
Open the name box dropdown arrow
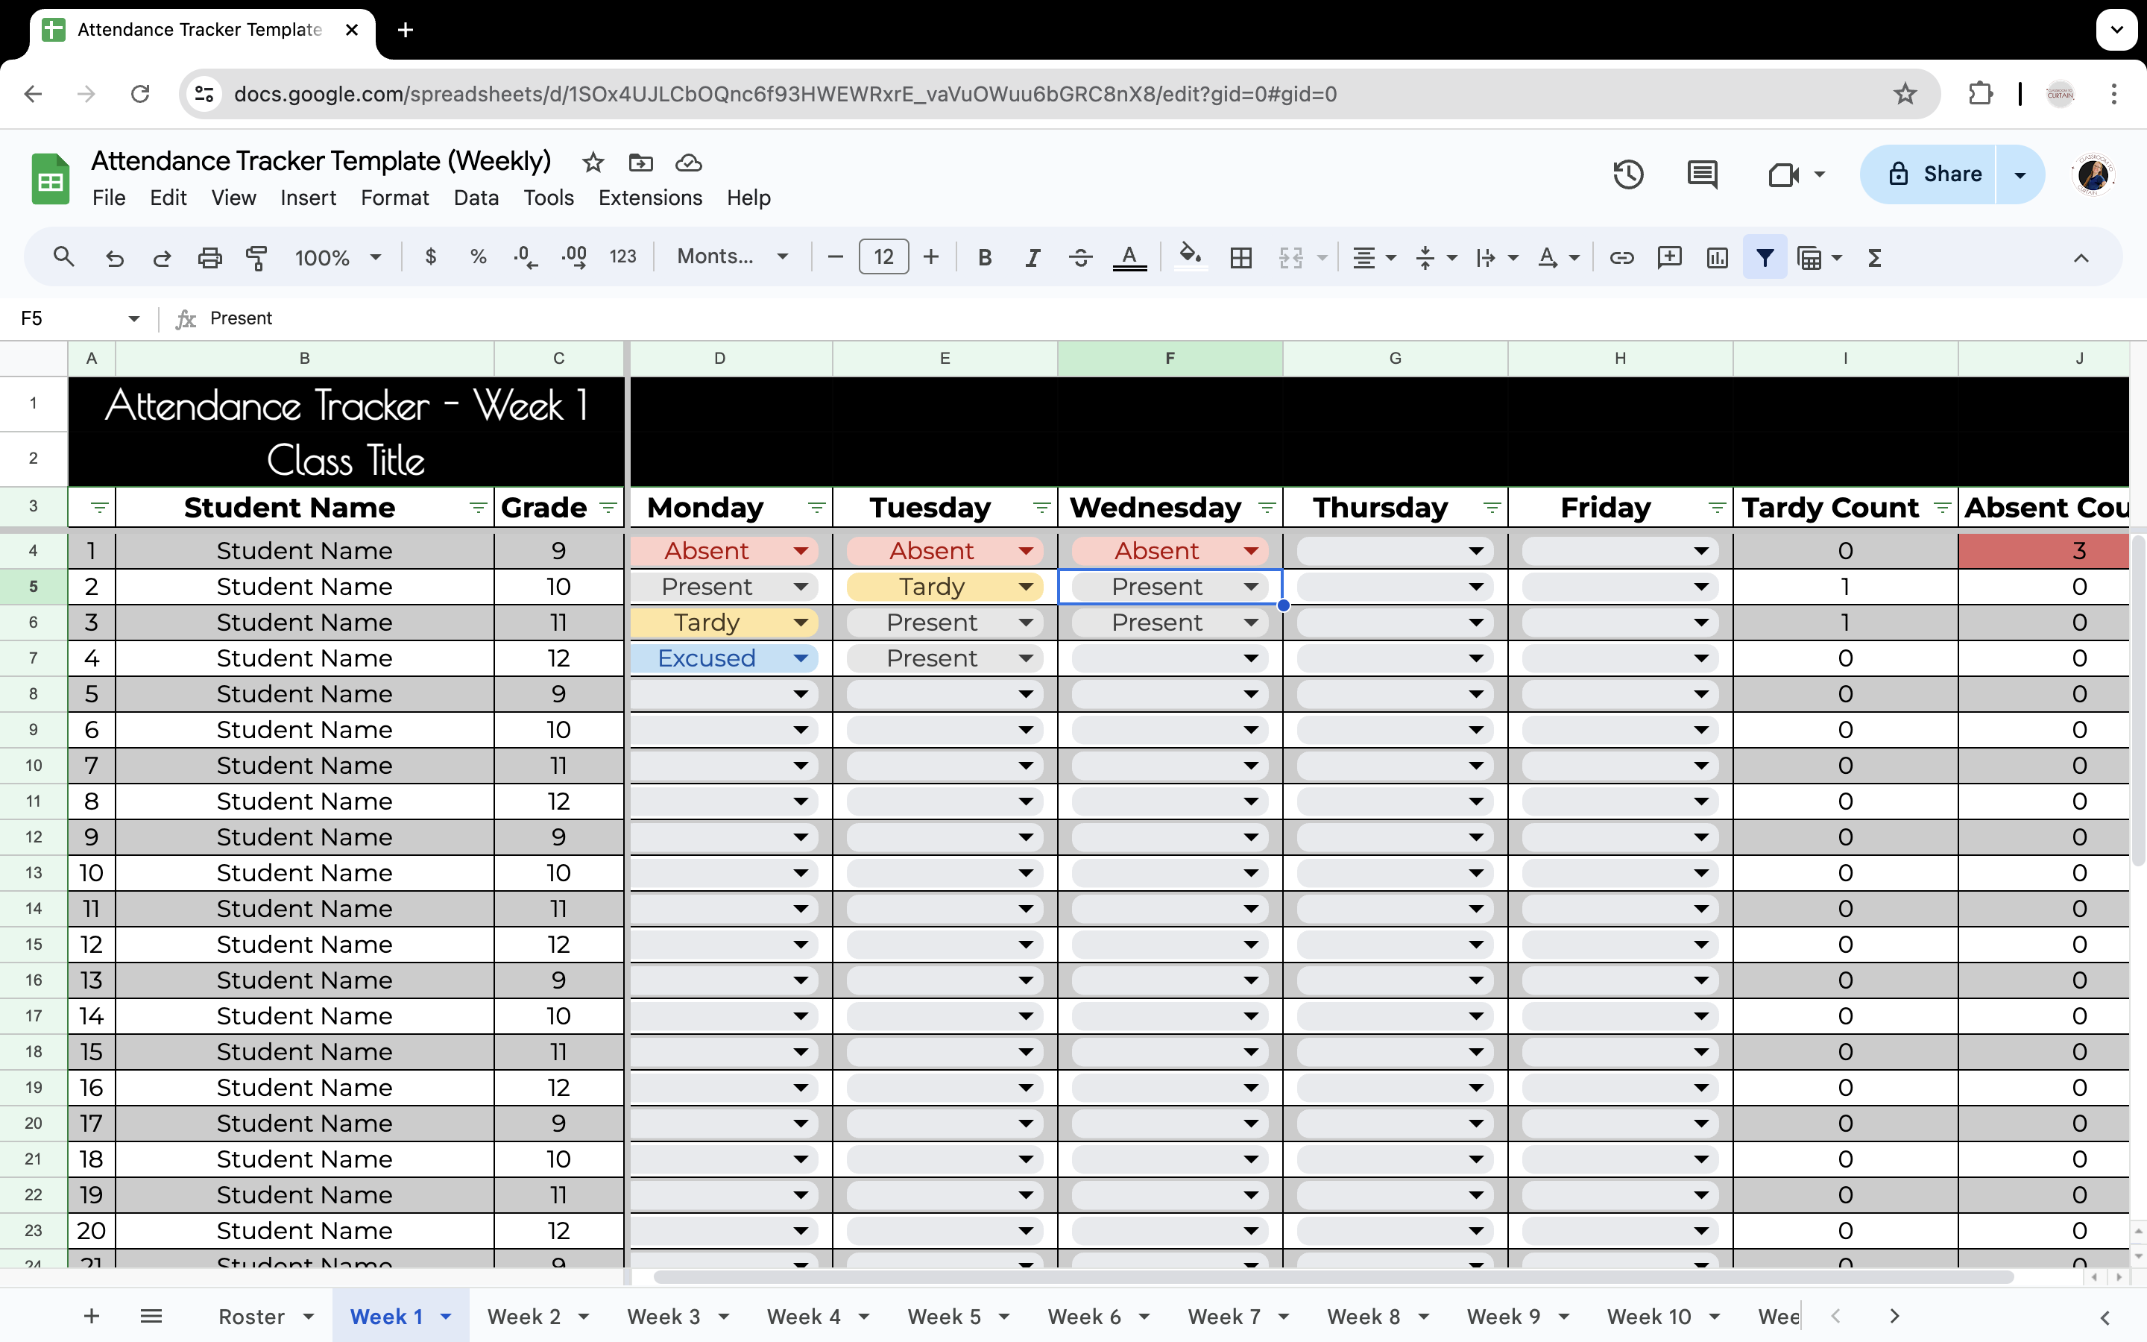click(x=134, y=318)
